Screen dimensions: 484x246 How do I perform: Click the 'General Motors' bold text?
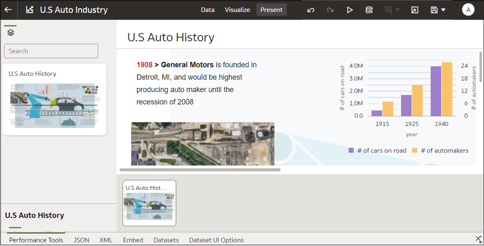187,65
